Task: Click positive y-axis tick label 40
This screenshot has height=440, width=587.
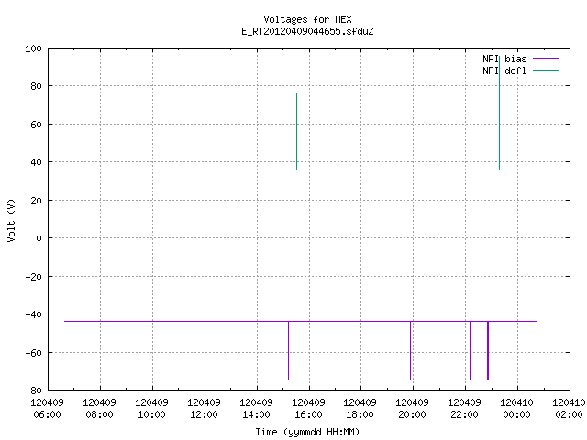Action: tap(36, 162)
